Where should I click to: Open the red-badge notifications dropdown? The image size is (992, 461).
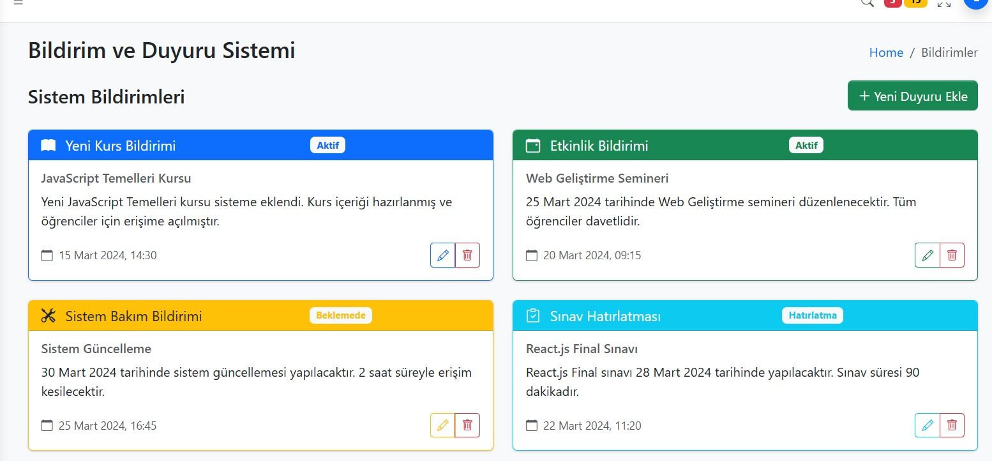click(x=892, y=3)
